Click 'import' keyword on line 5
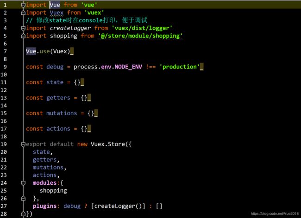Image resolution: width=301 pixels, height=218 pixels. pos(36,36)
